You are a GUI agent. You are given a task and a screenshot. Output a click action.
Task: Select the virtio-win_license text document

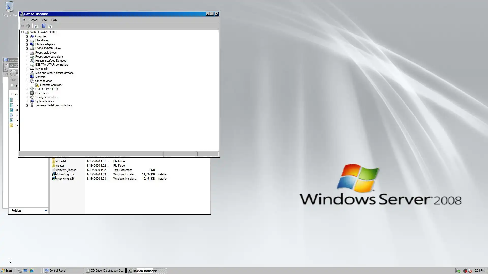tap(66, 170)
